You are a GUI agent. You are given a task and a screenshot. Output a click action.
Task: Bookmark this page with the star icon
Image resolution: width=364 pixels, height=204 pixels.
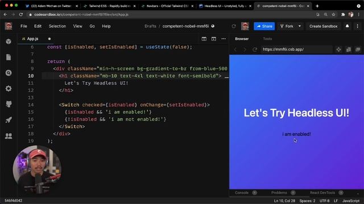[334, 14]
